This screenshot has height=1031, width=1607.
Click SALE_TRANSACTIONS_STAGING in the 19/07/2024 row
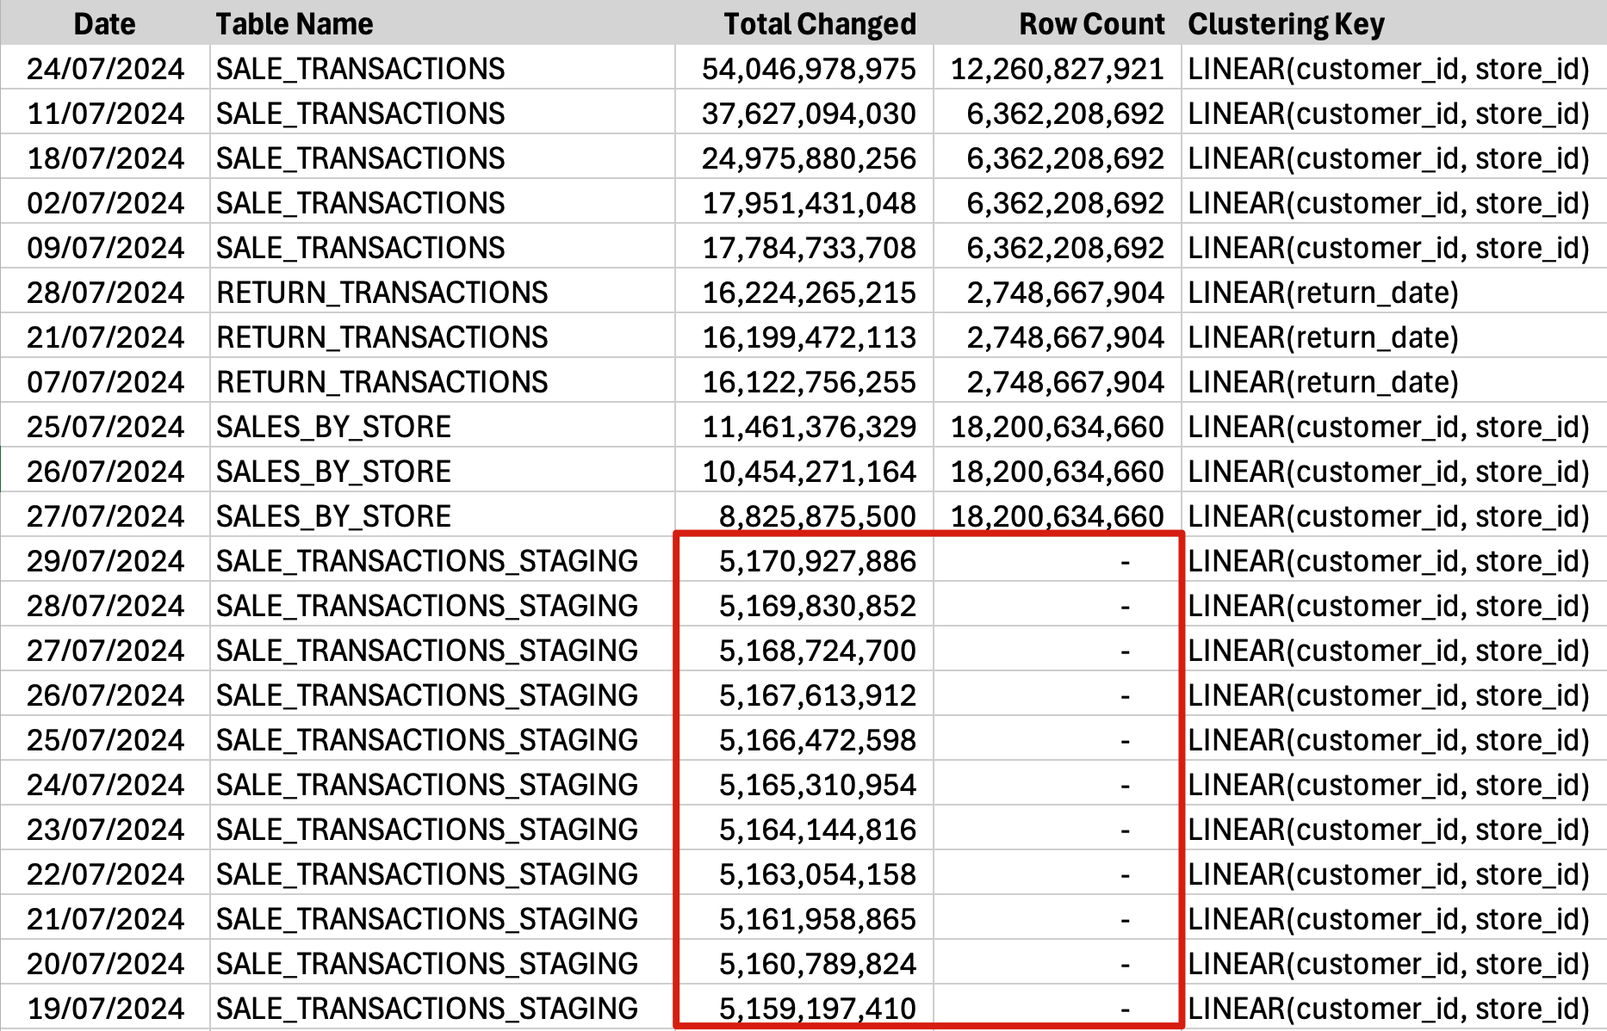point(442,1008)
